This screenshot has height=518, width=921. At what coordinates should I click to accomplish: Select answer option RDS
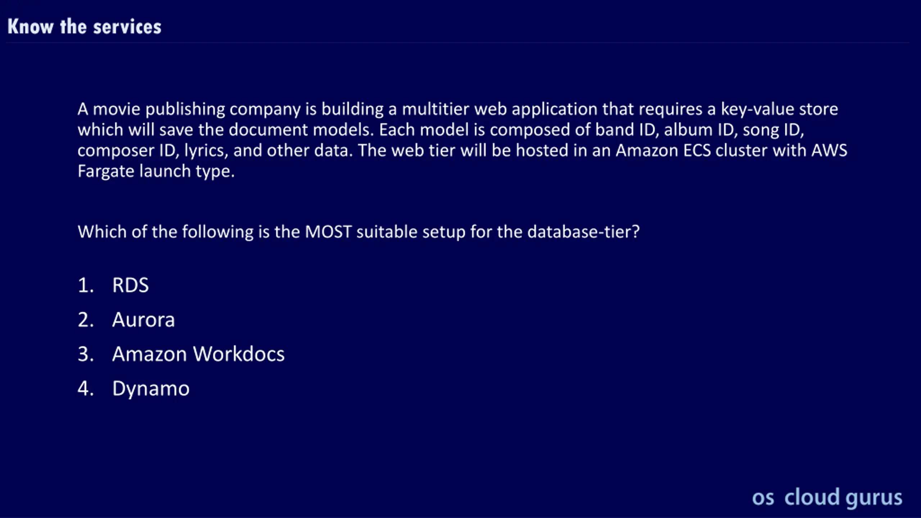click(130, 285)
